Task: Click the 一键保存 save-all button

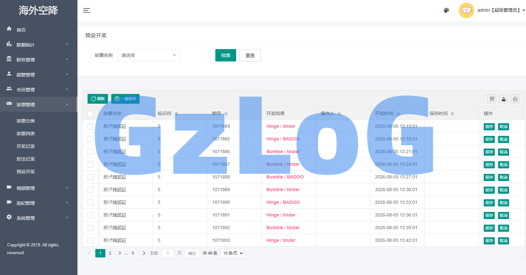Action: (x=125, y=99)
